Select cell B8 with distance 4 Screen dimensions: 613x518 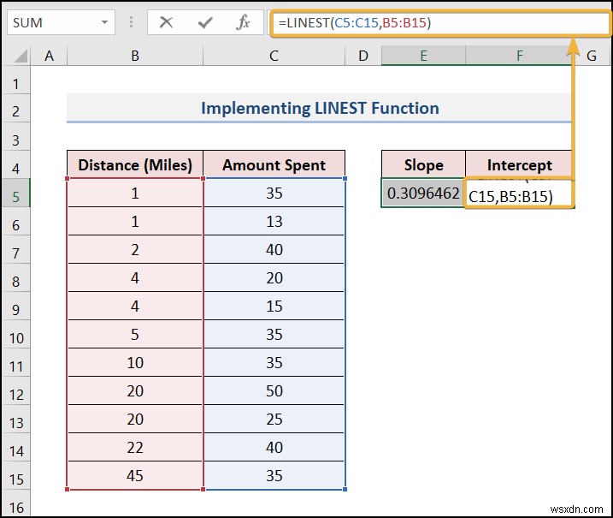(x=135, y=277)
